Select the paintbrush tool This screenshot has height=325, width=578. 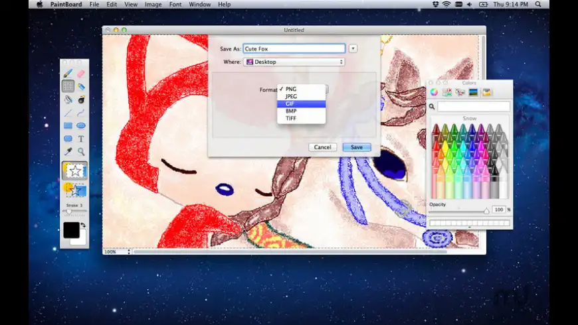(x=68, y=73)
